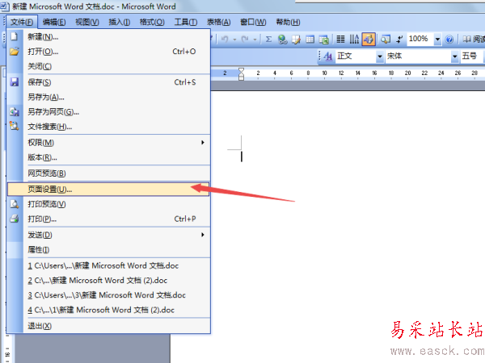Open the 格式(O) menu
This screenshot has height=363, width=485.
[152, 23]
